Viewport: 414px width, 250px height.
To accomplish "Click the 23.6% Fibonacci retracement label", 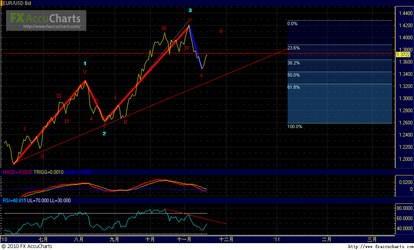I will pos(294,48).
